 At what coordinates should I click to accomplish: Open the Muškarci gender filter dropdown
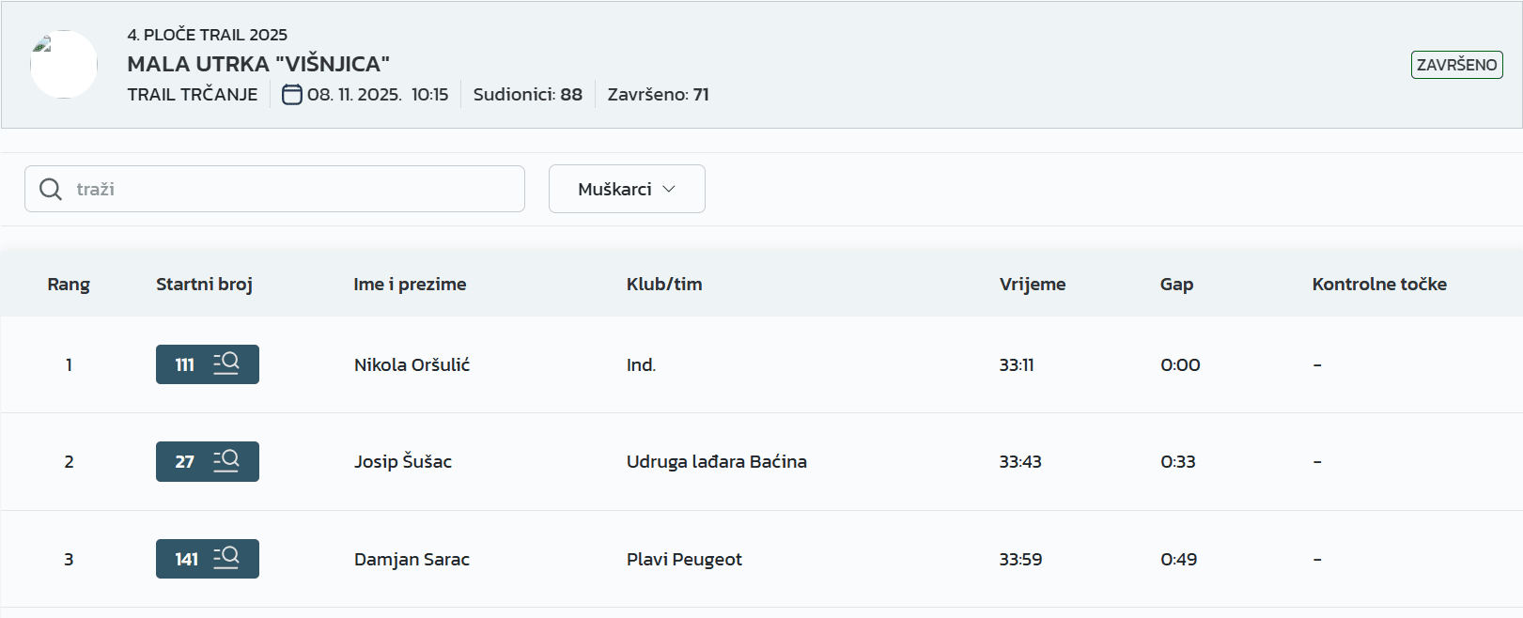[627, 189]
